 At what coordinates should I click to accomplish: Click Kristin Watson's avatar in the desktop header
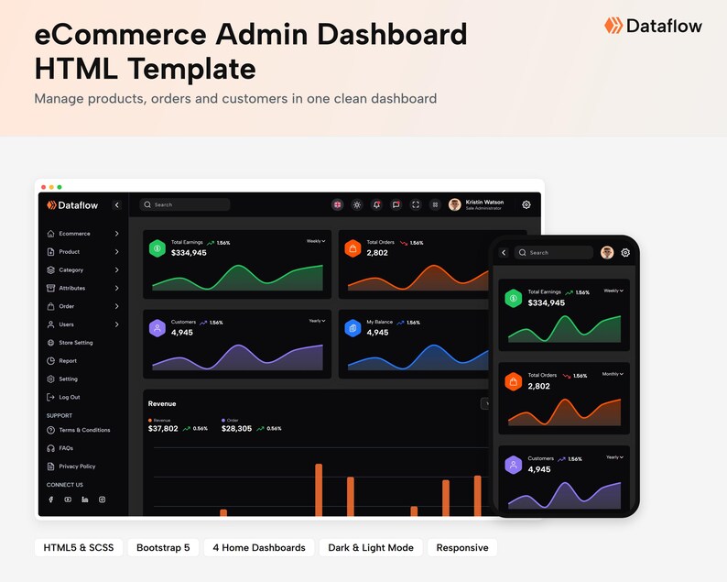(455, 204)
